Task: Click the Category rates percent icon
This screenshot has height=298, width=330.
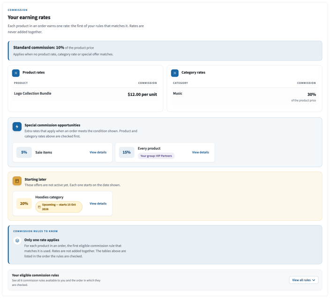Action: (x=175, y=73)
